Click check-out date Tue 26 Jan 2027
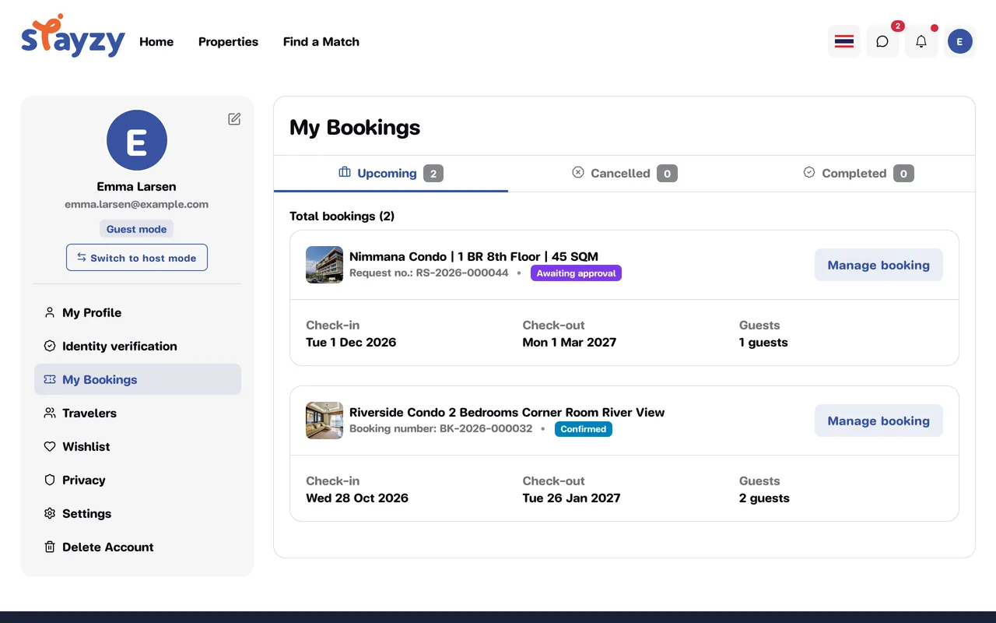Screen dimensions: 996x623 (572, 498)
